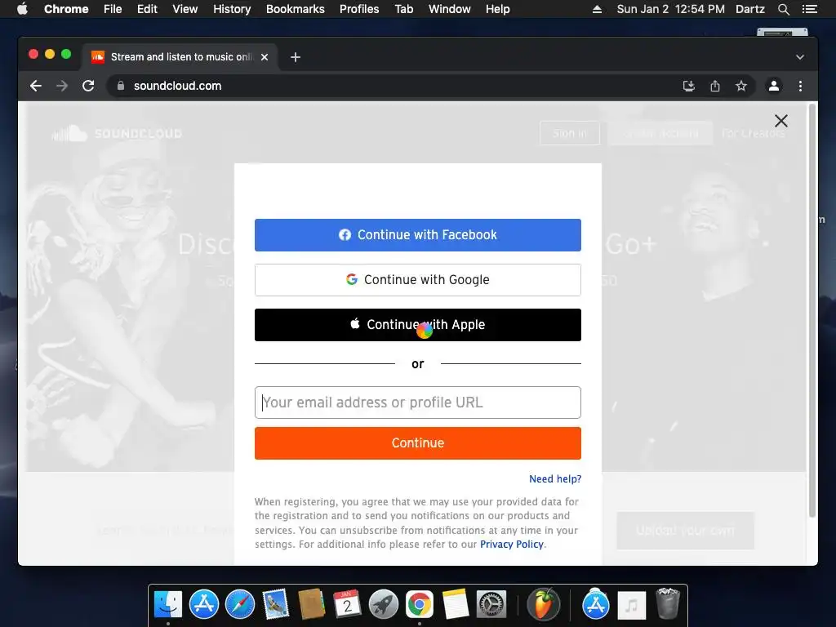
Task: Open the first App Store icon in dock
Action: coord(203,605)
